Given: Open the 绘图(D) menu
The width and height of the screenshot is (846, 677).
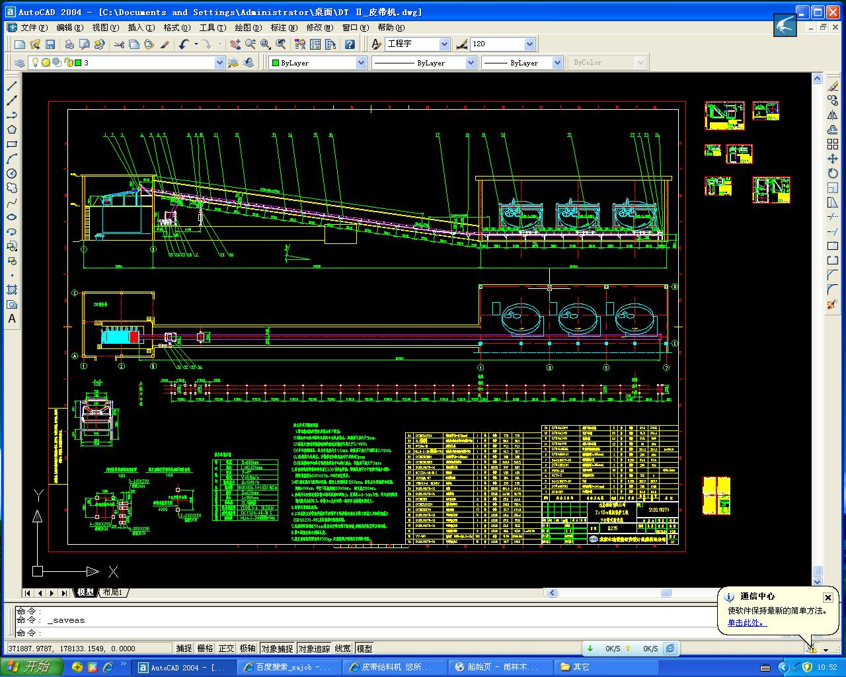Looking at the screenshot, I should tap(248, 28).
